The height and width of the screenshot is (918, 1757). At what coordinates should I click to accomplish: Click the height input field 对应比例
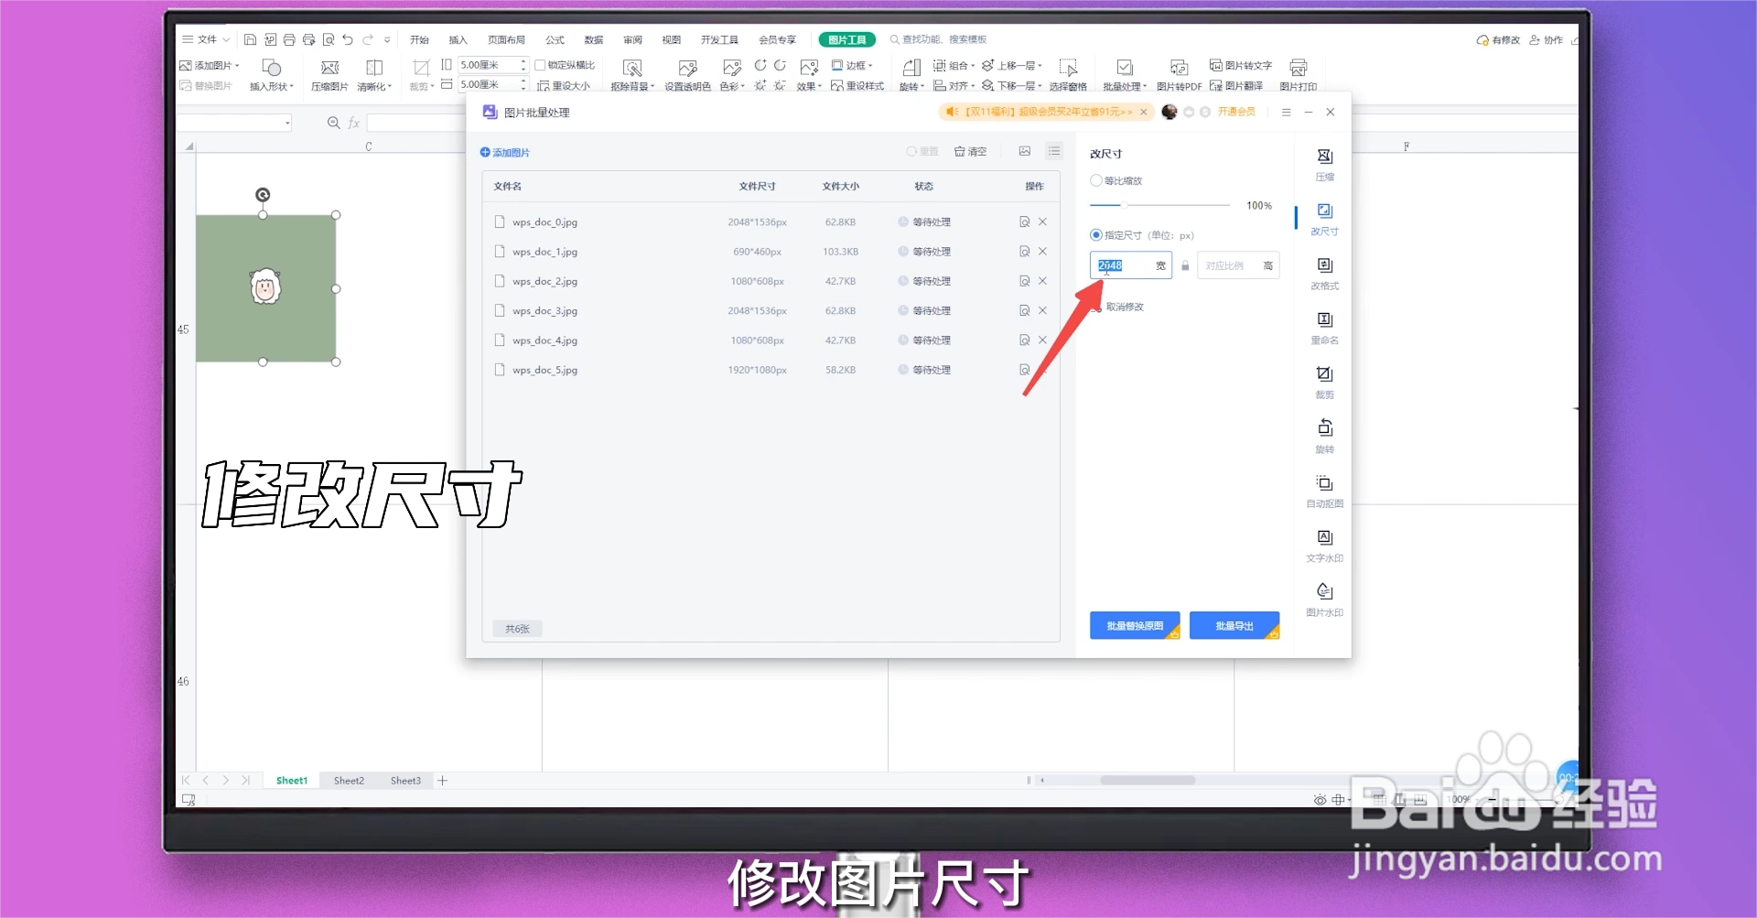click(1238, 265)
